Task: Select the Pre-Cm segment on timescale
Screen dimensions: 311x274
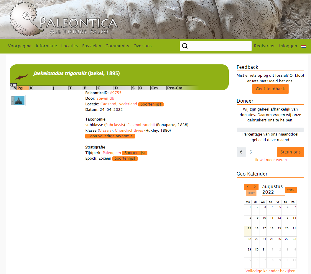Action: pyautogui.click(x=175, y=88)
